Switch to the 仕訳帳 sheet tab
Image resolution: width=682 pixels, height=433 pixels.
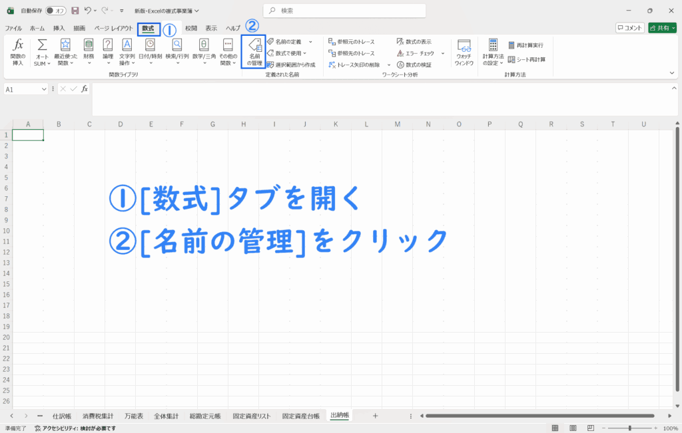pyautogui.click(x=61, y=416)
